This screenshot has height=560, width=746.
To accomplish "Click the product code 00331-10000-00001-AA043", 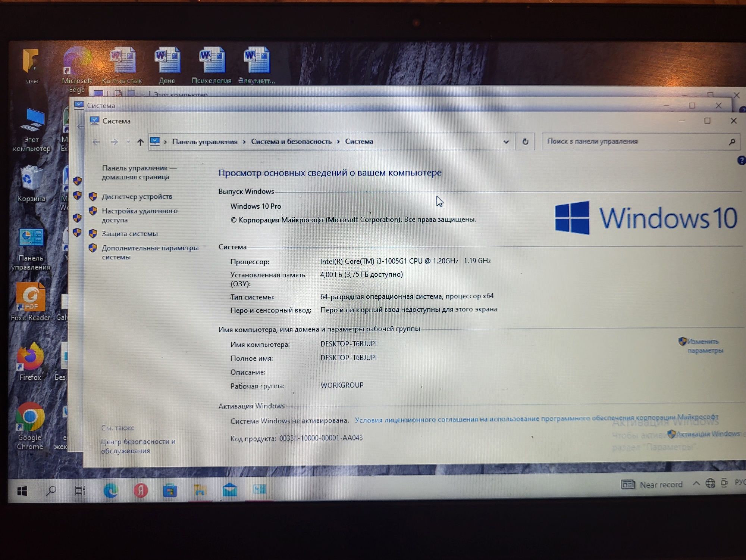I will 321,438.
